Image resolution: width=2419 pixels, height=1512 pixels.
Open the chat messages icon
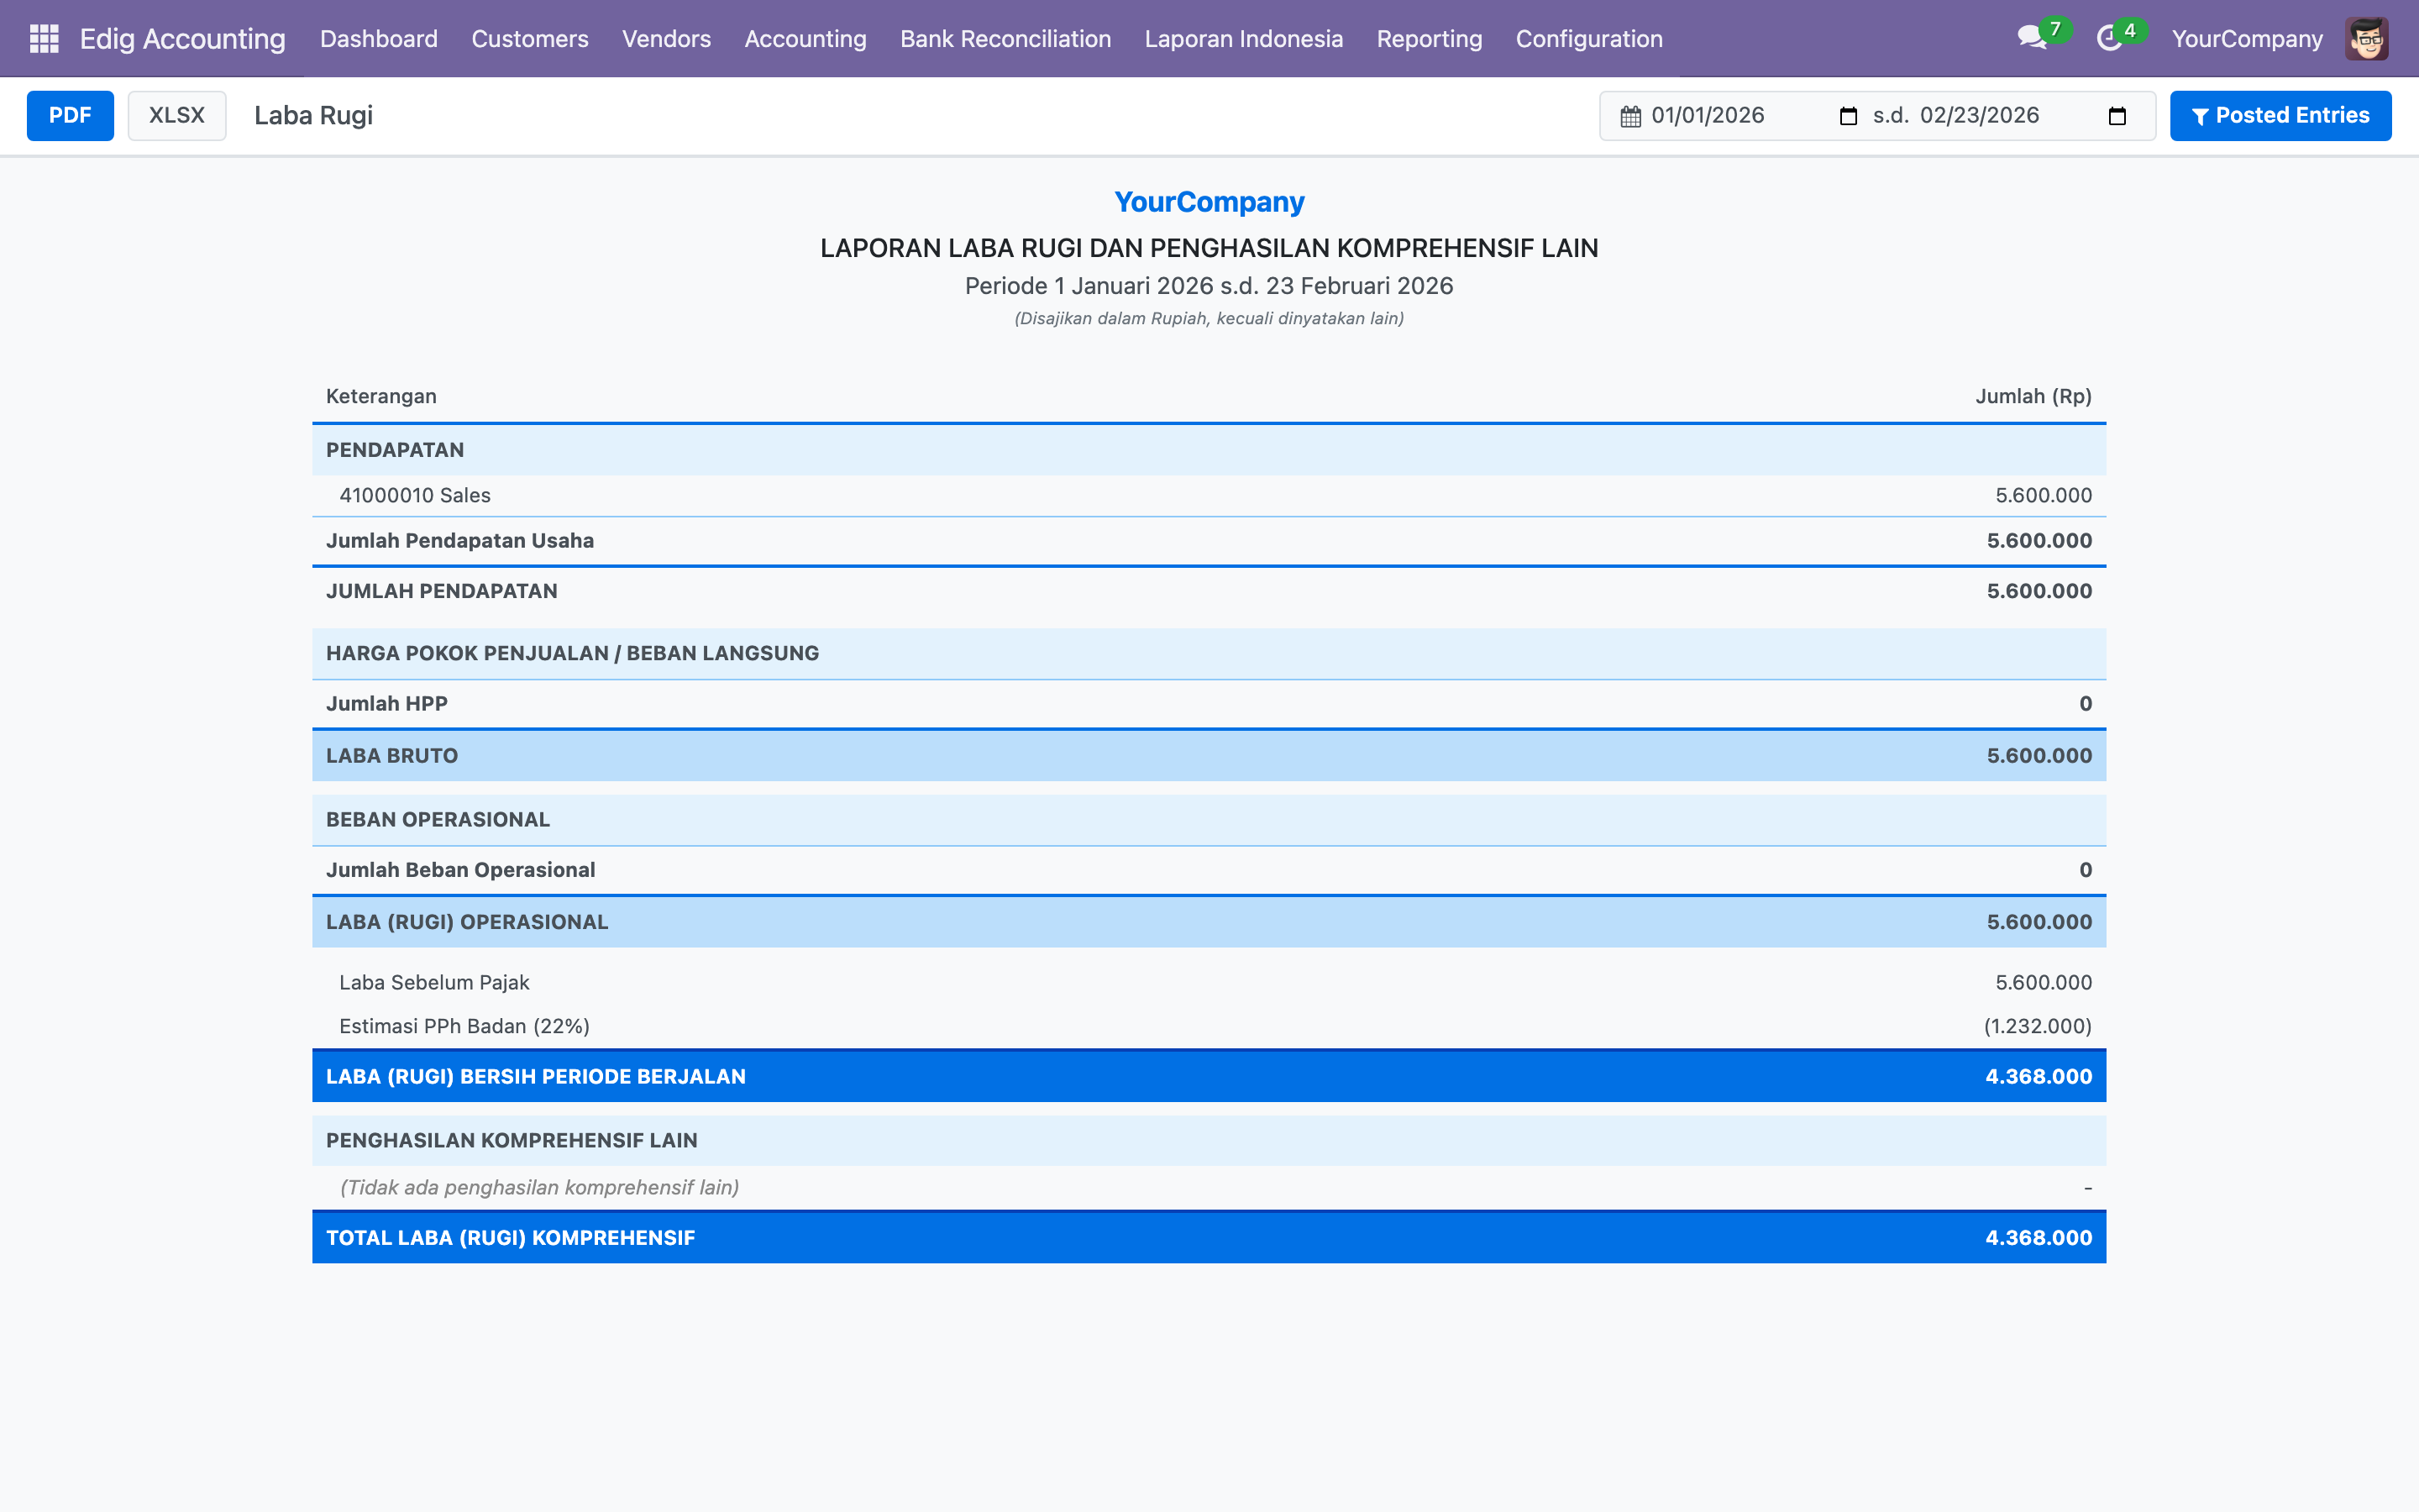click(2030, 39)
